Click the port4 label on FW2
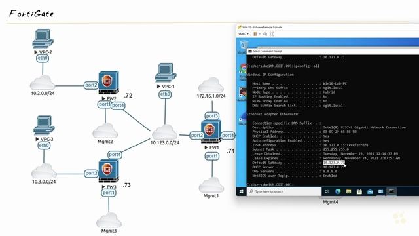Image resolution: width=419 pixels, height=236 pixels. 118,105
